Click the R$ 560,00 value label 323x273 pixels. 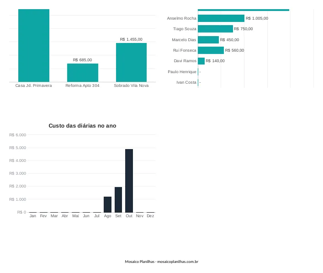pyautogui.click(x=234, y=50)
